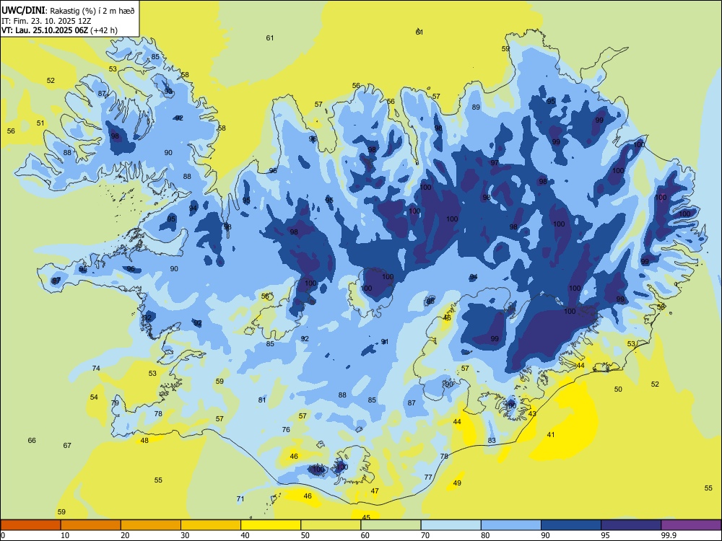722x541 pixels.
Task: Pick the purple above-99.9 legend swatch
Action: (x=691, y=525)
